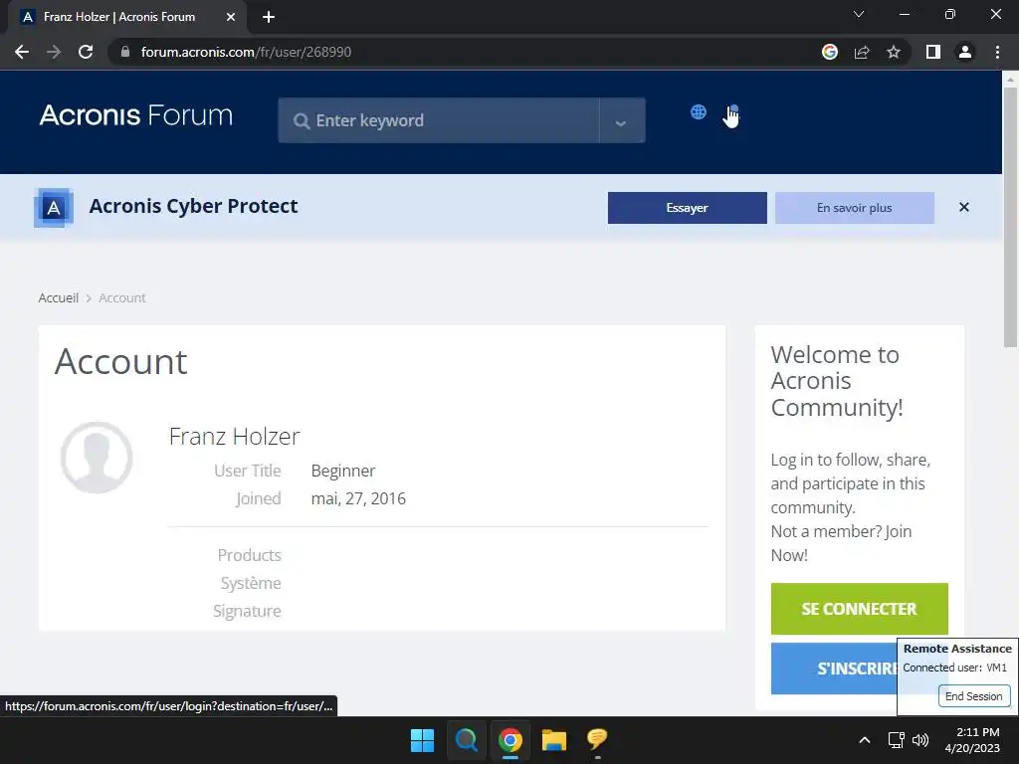The width and height of the screenshot is (1019, 764).
Task: Click the SE CONNECTER button
Action: point(859,609)
